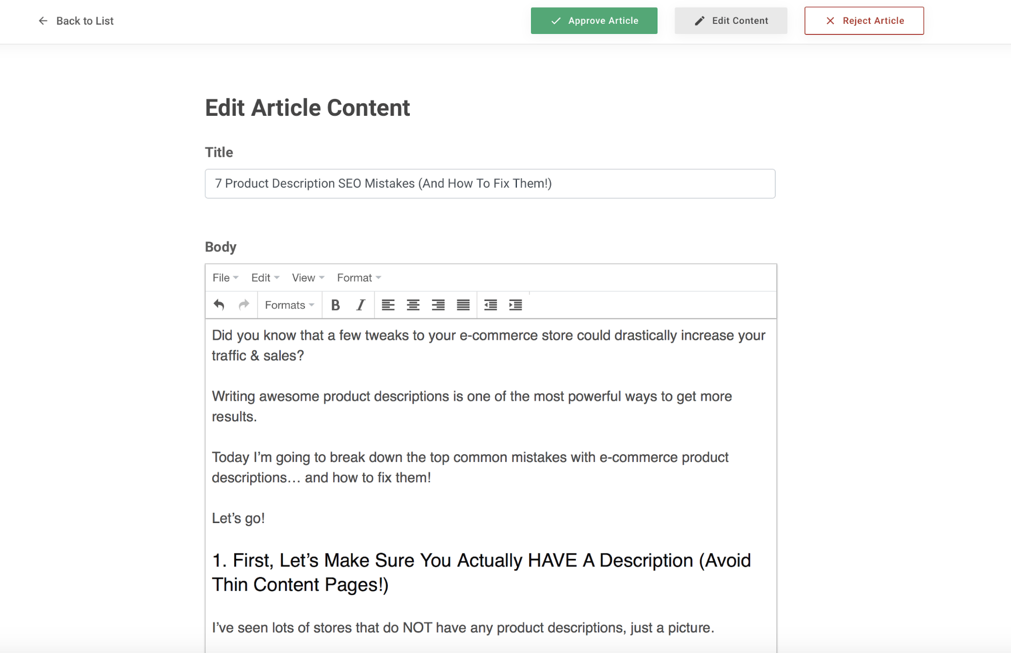Align text left

388,305
